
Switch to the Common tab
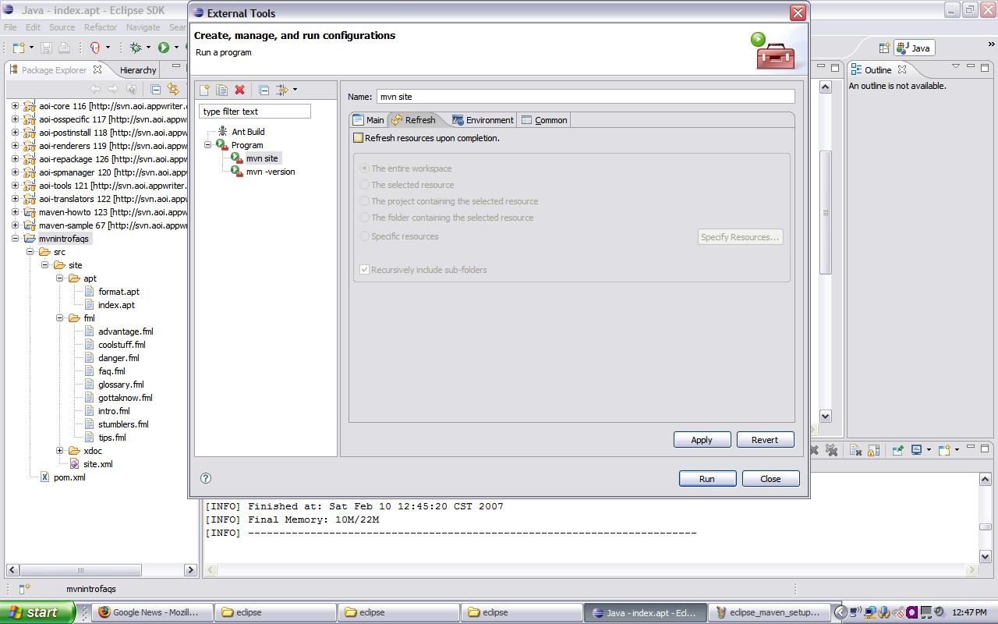tap(544, 120)
